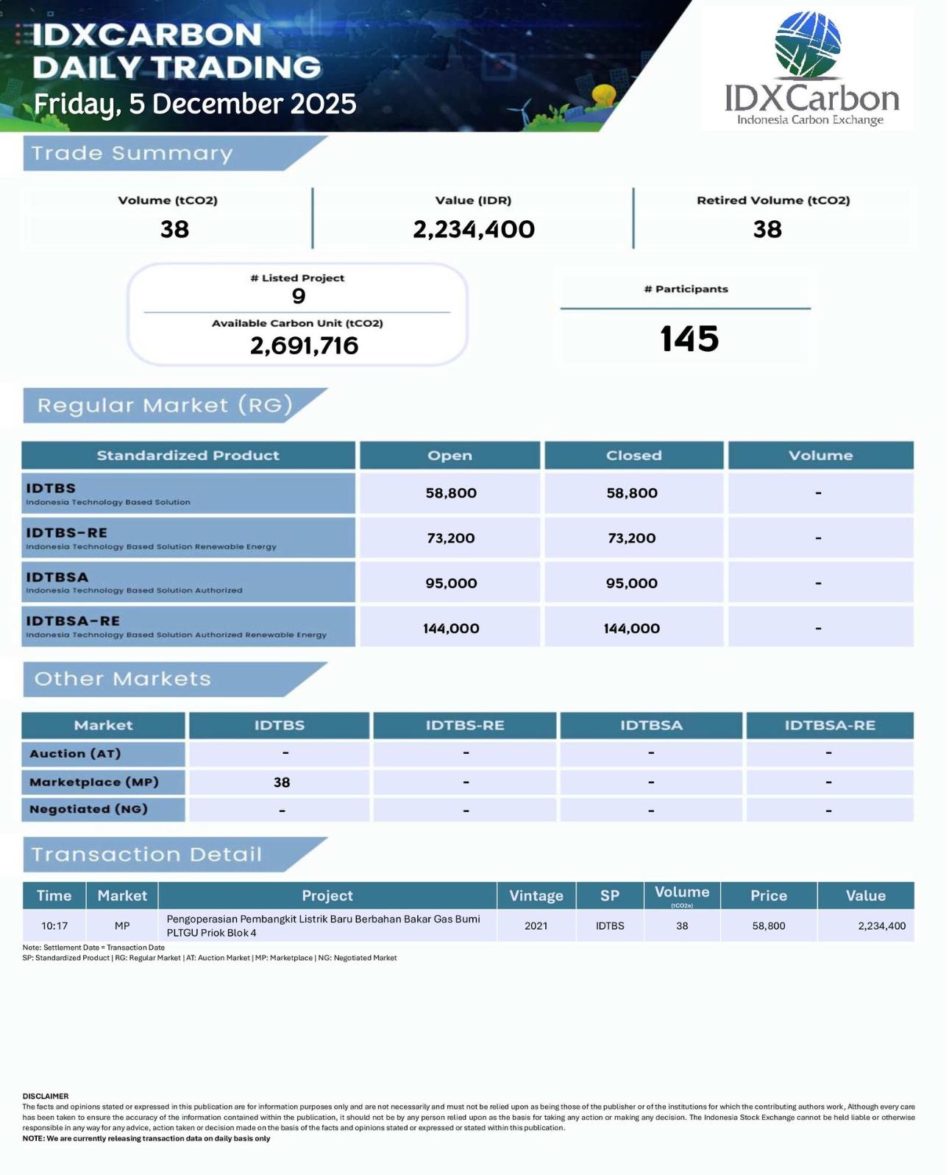Screen dimensions: 949x1175
Task: Select the Regular Market (RG) section header
Action: (x=165, y=405)
